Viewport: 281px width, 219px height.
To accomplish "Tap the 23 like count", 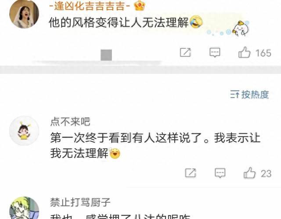I will (266, 174).
